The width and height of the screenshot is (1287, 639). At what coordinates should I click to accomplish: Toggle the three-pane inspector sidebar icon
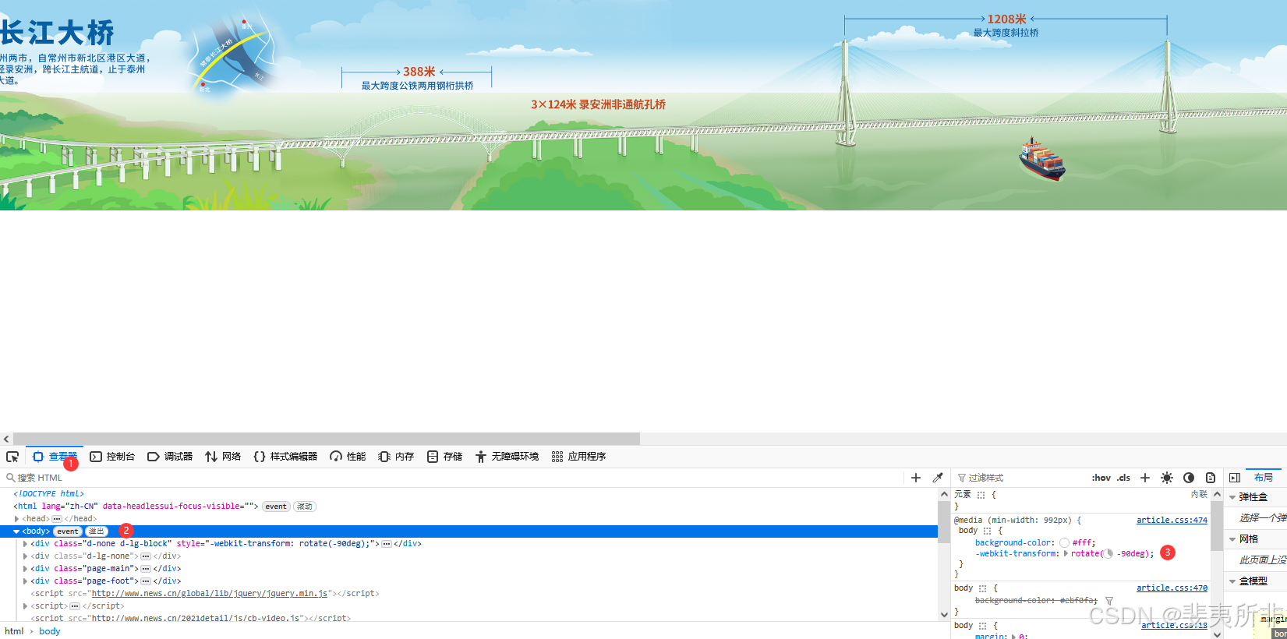(x=1235, y=478)
